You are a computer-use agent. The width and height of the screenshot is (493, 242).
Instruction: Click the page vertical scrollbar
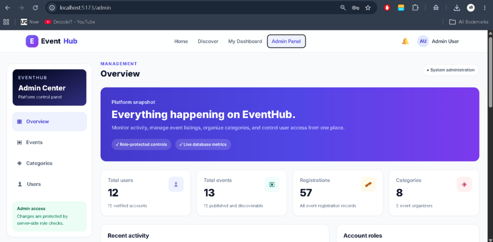pyautogui.click(x=490, y=72)
